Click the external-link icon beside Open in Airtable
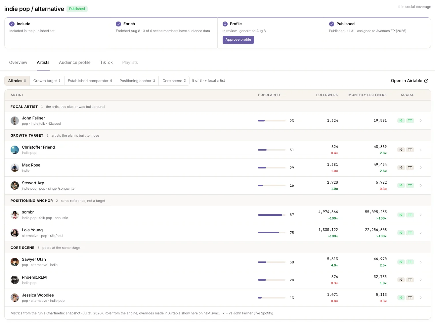Viewport: 435px width, 324px height. point(426,81)
